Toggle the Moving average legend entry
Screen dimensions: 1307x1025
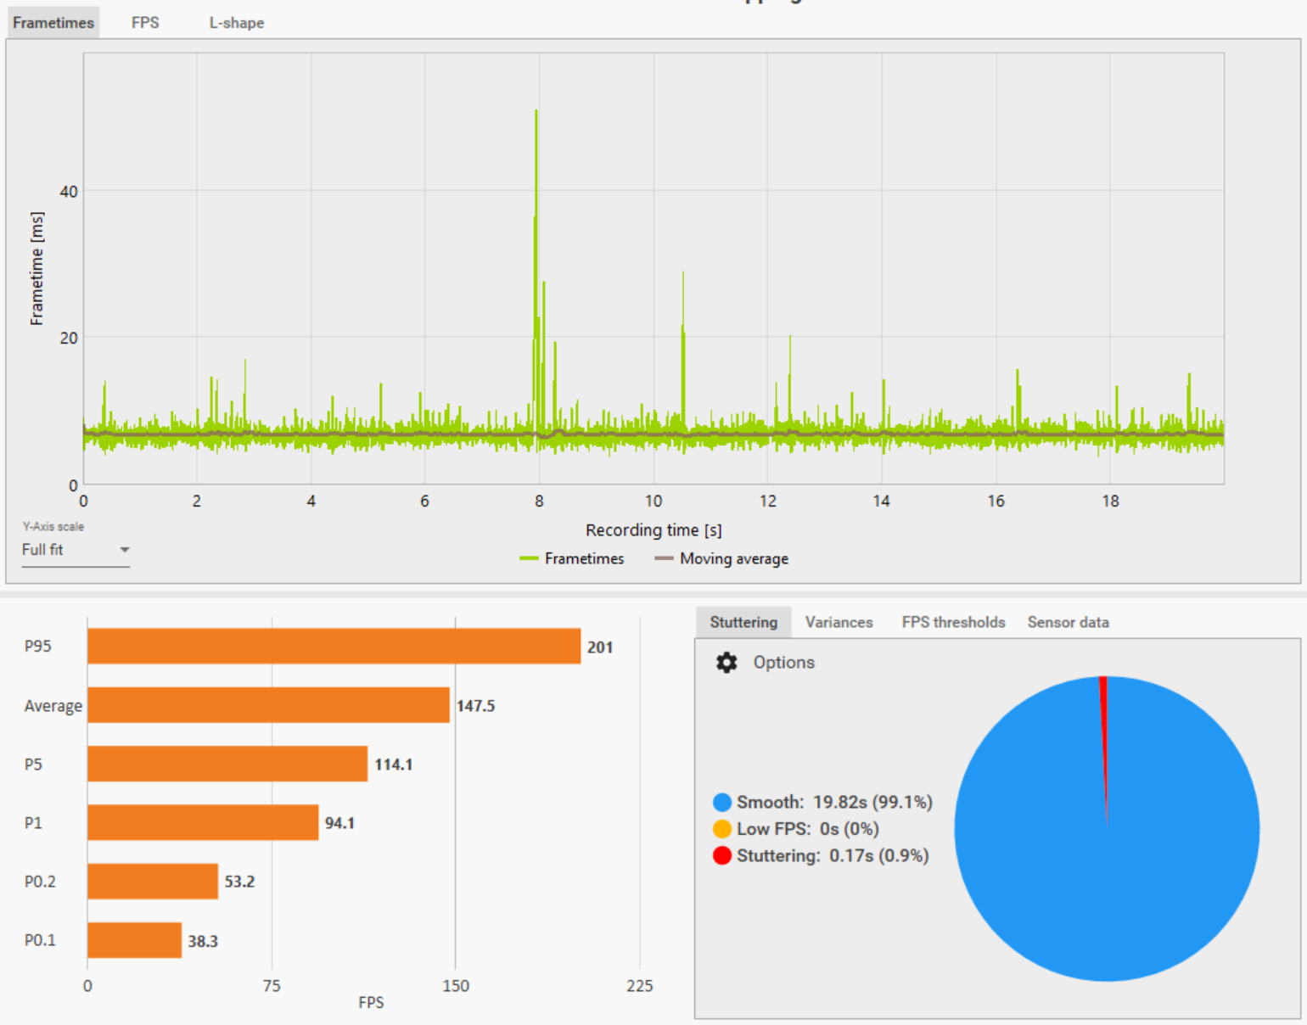click(721, 558)
